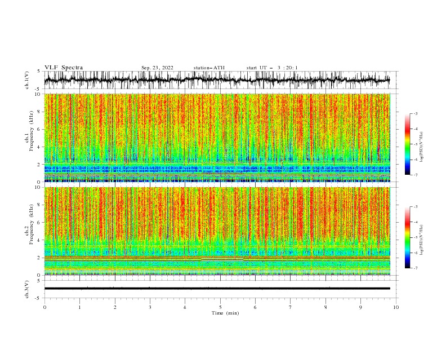Click the "-7" tick on ch.2 color bar
This screenshot has height=345, width=446.
pos(415,268)
